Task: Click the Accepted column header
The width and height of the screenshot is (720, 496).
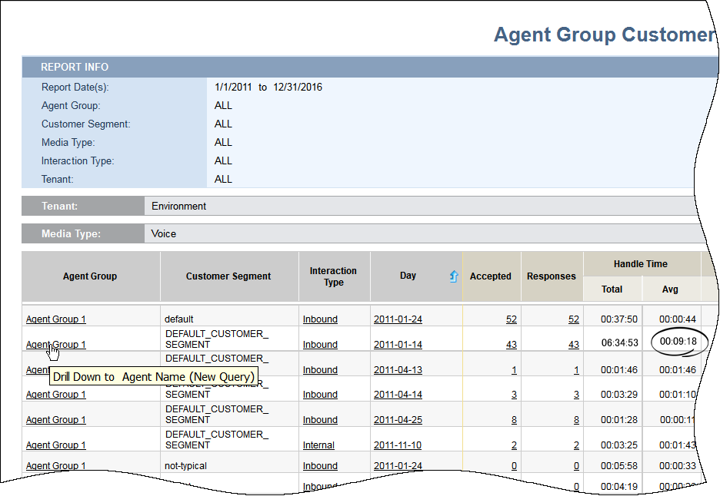Action: tap(490, 276)
